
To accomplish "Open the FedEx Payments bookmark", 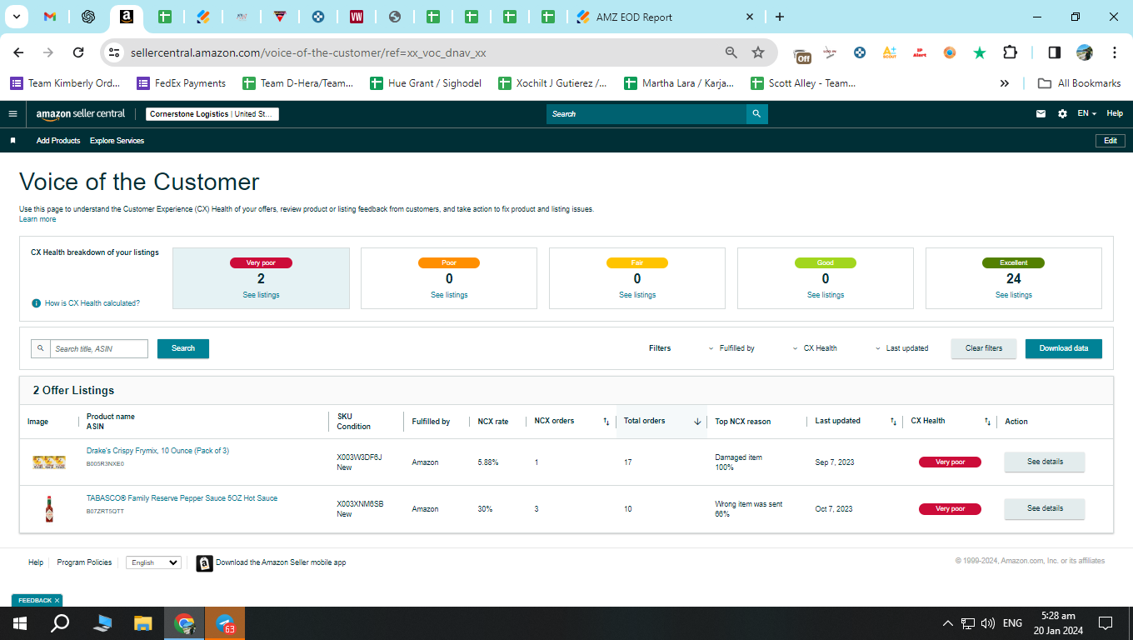I will (x=181, y=83).
